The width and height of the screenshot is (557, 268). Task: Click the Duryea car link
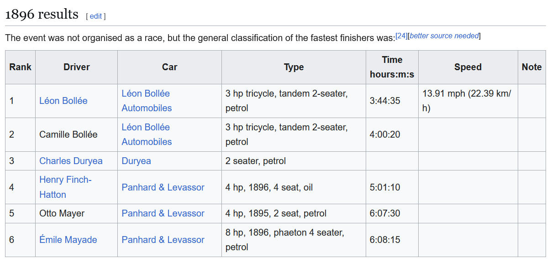coord(136,161)
